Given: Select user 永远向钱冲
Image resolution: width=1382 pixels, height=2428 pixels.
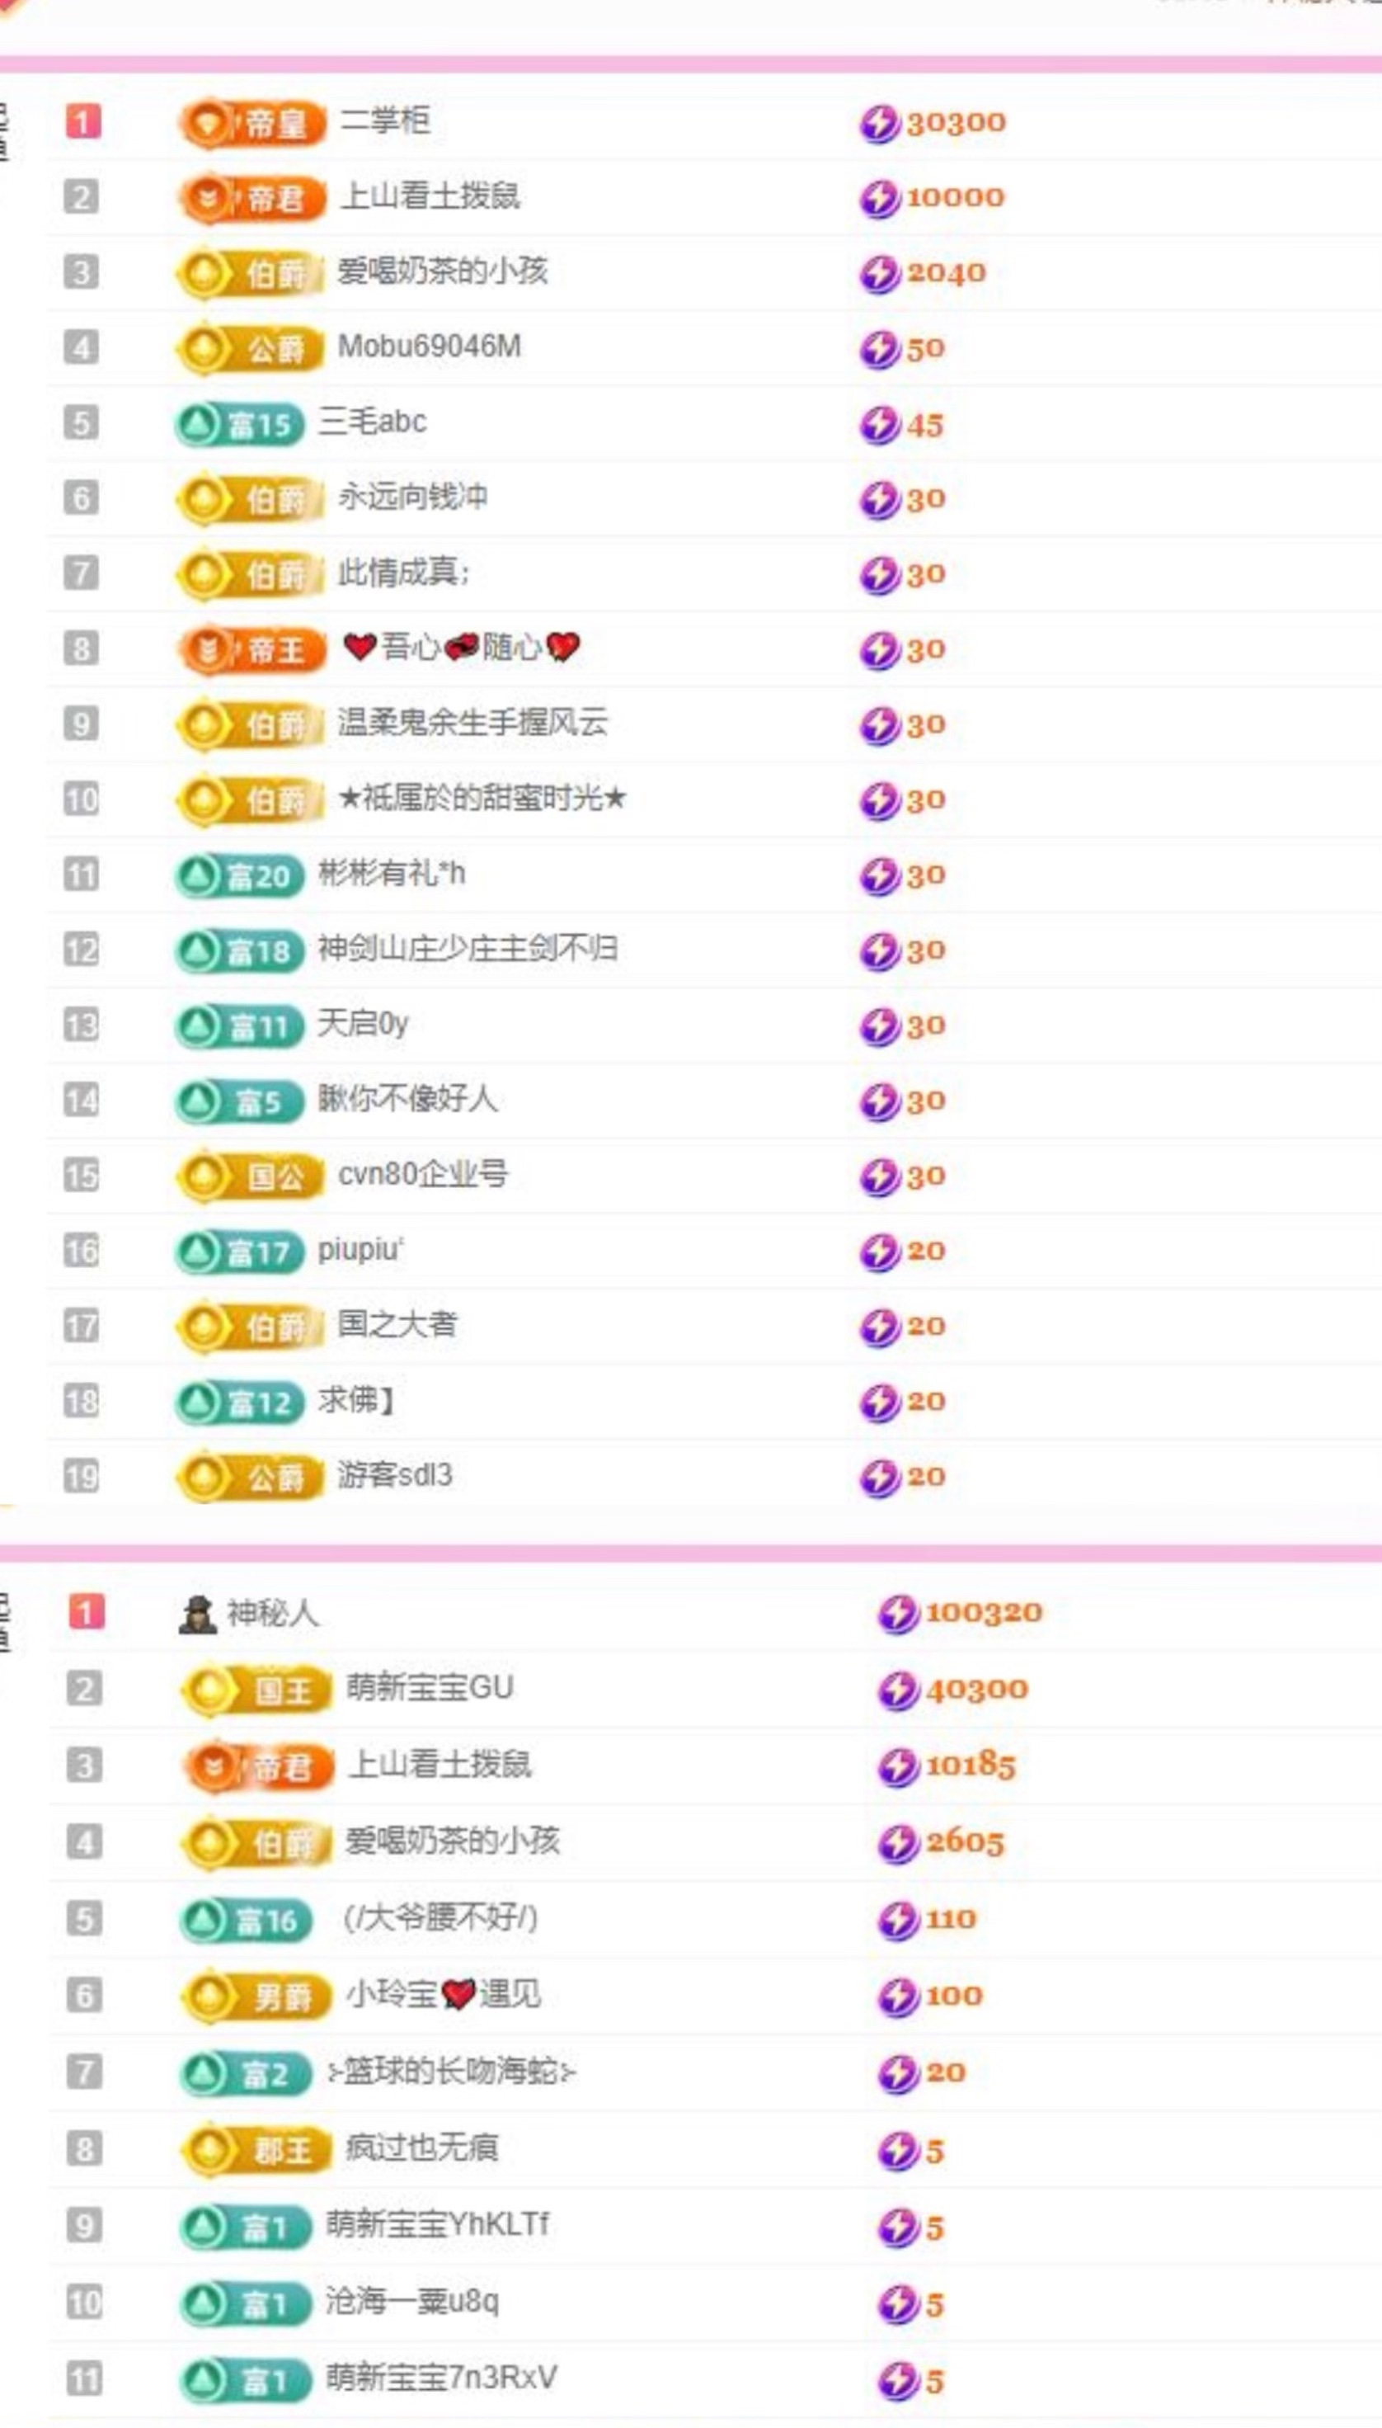Looking at the screenshot, I should click(x=413, y=497).
